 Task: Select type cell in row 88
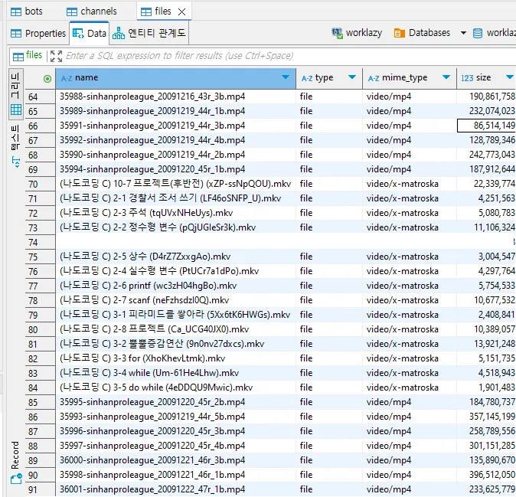pyautogui.click(x=329, y=446)
